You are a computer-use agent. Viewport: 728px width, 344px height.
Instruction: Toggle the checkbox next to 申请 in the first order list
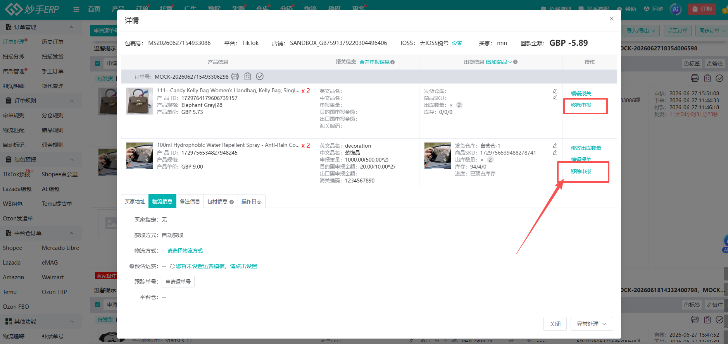click(98, 63)
